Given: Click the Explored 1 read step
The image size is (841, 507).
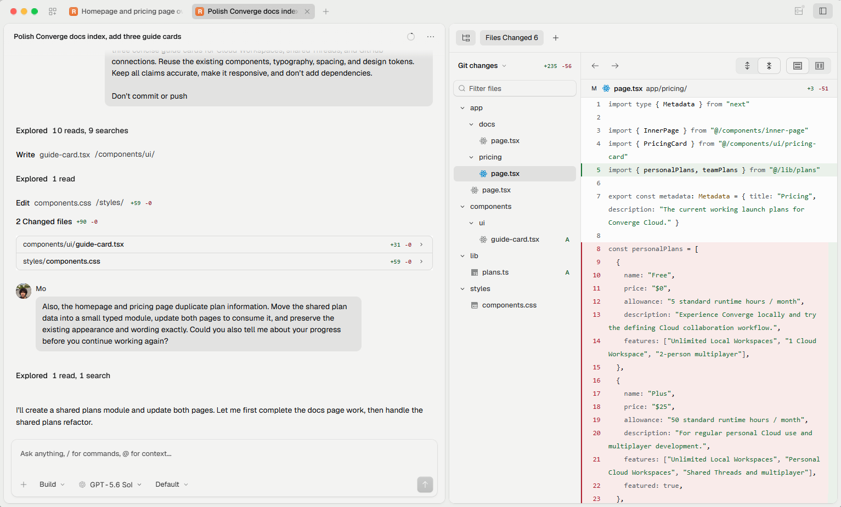Looking at the screenshot, I should coord(46,179).
